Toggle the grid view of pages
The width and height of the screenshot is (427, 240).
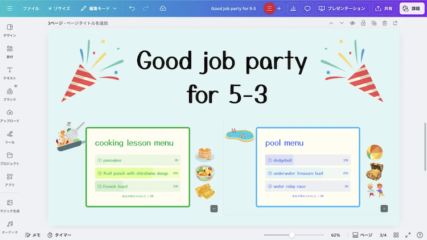tap(396, 235)
